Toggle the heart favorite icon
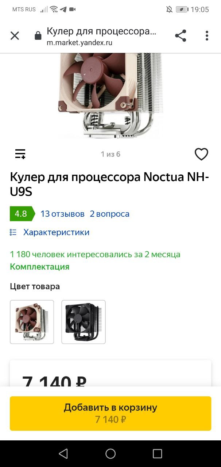 201,154
